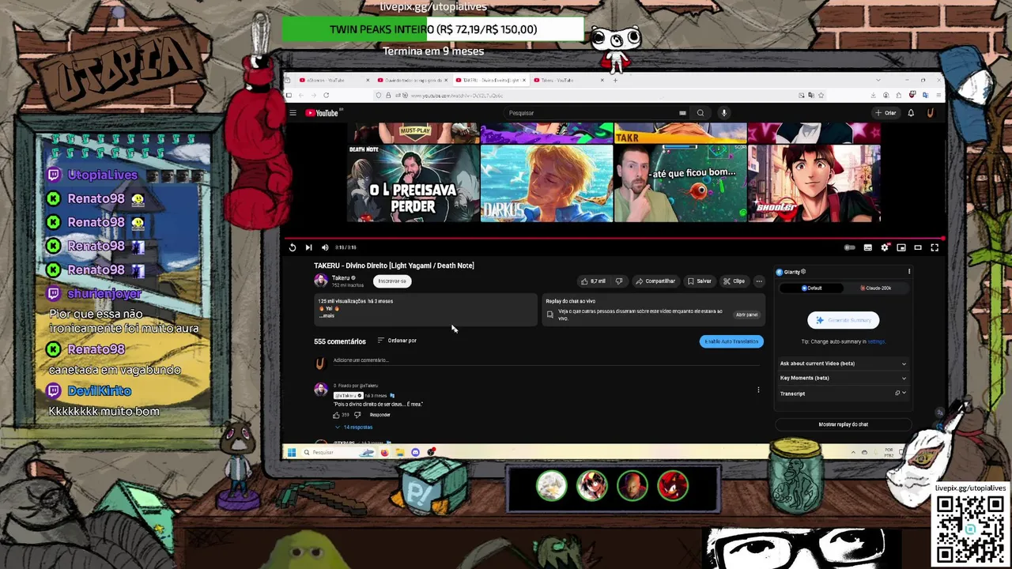1012x569 pixels.
Task: Enter fullscreen in the video player
Action: pos(935,247)
